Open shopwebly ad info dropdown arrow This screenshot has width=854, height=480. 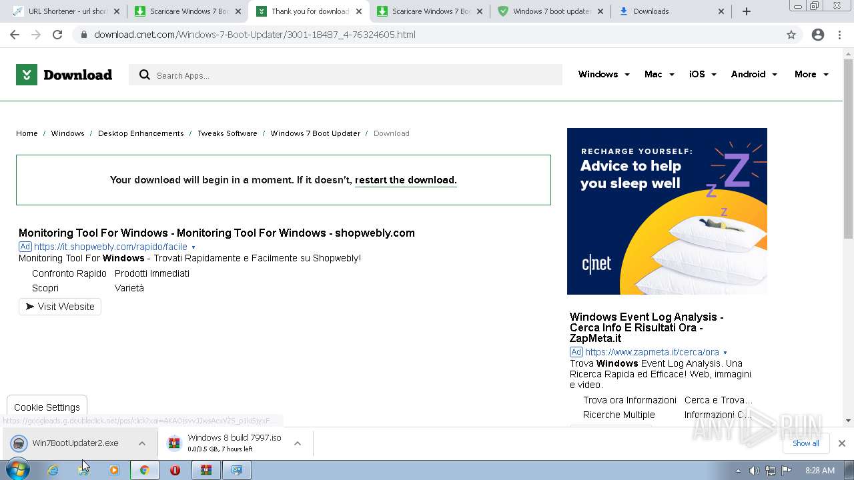tap(193, 247)
